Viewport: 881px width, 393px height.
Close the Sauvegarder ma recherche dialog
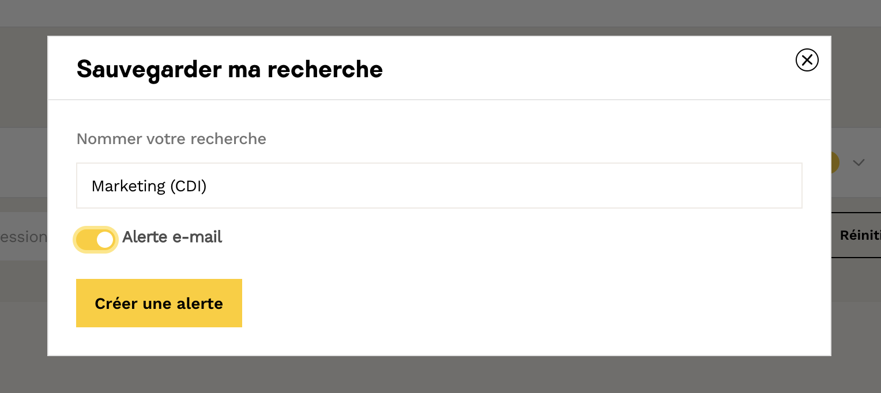[x=807, y=60]
